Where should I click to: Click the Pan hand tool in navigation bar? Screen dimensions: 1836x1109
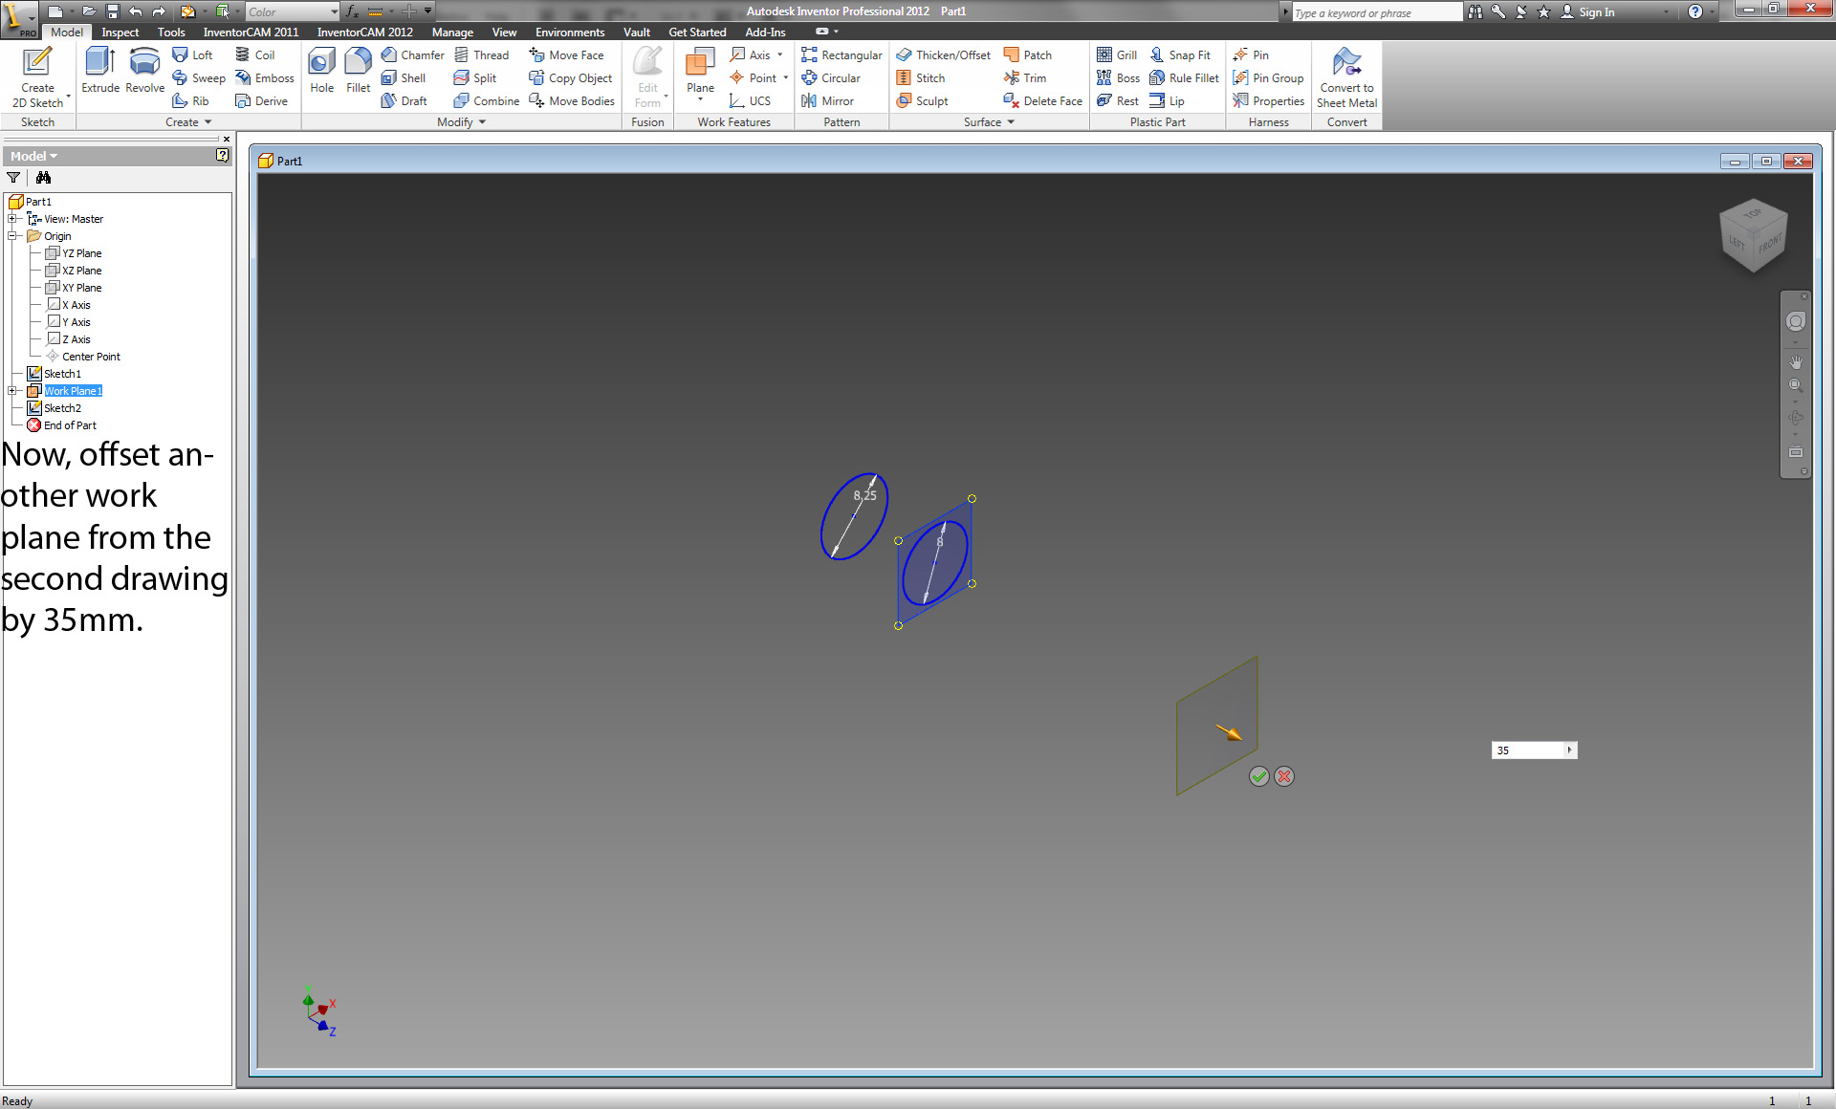coord(1796,362)
